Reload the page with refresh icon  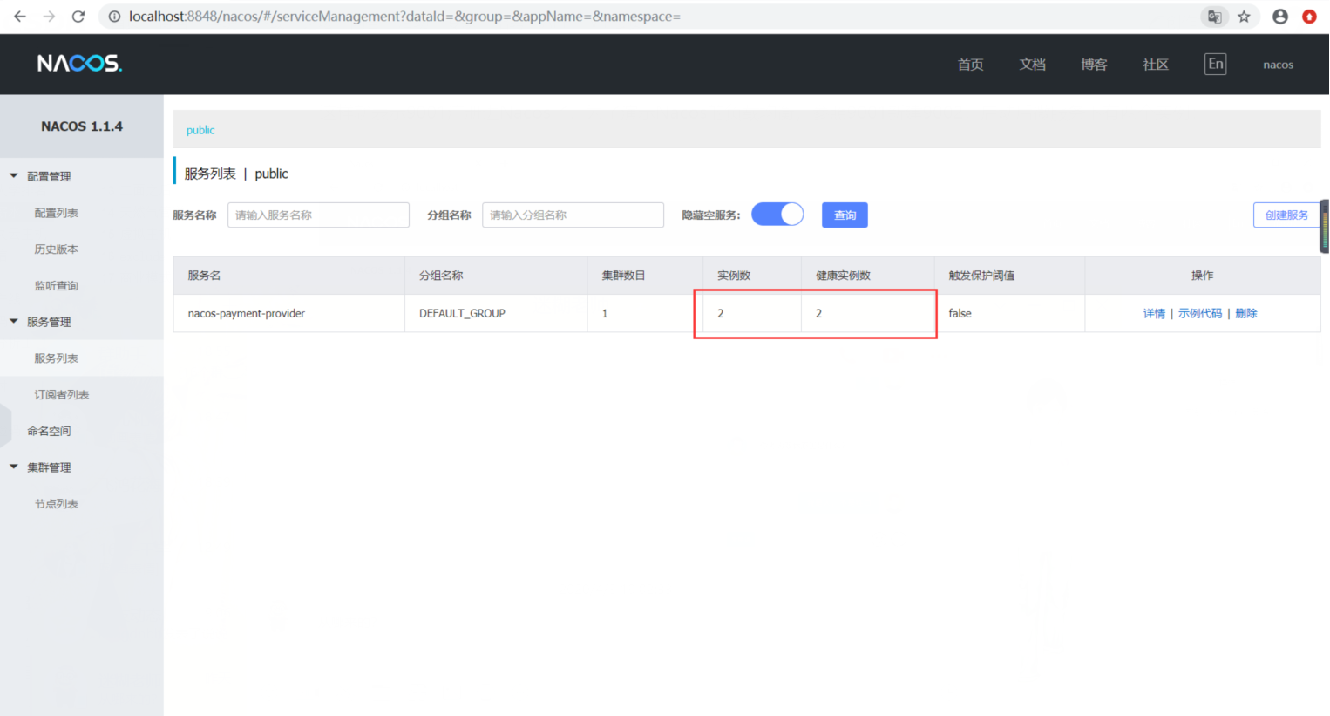78,17
